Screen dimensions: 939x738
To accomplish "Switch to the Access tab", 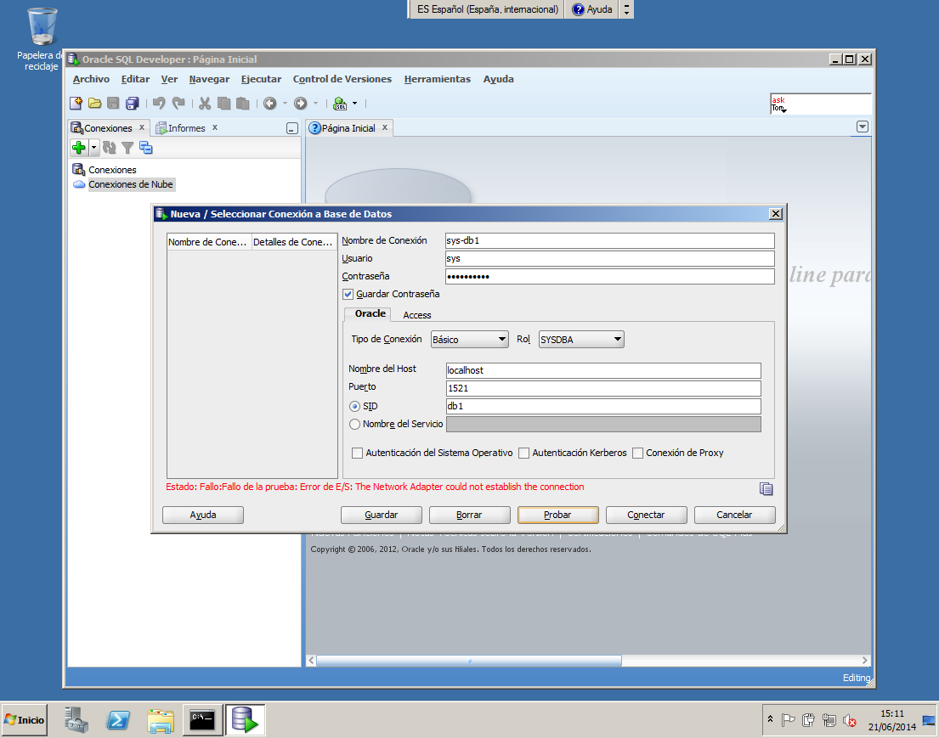I will click(x=416, y=315).
